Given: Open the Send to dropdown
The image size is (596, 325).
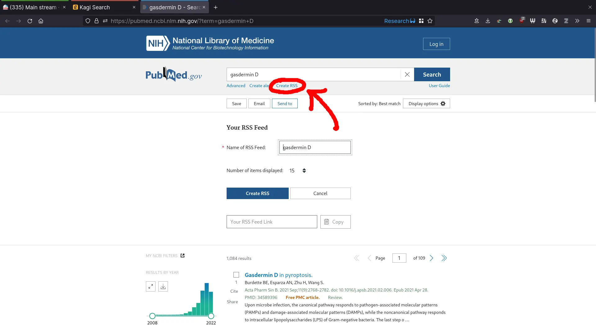Looking at the screenshot, I should pos(285,104).
